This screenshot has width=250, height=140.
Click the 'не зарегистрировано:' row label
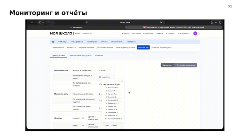click(x=82, y=71)
